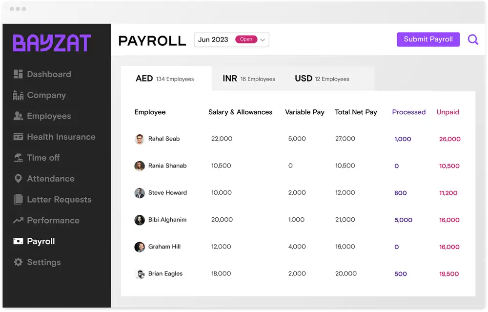Select the Health Insurance icon
Image resolution: width=488 pixels, height=312 pixels.
coord(18,137)
